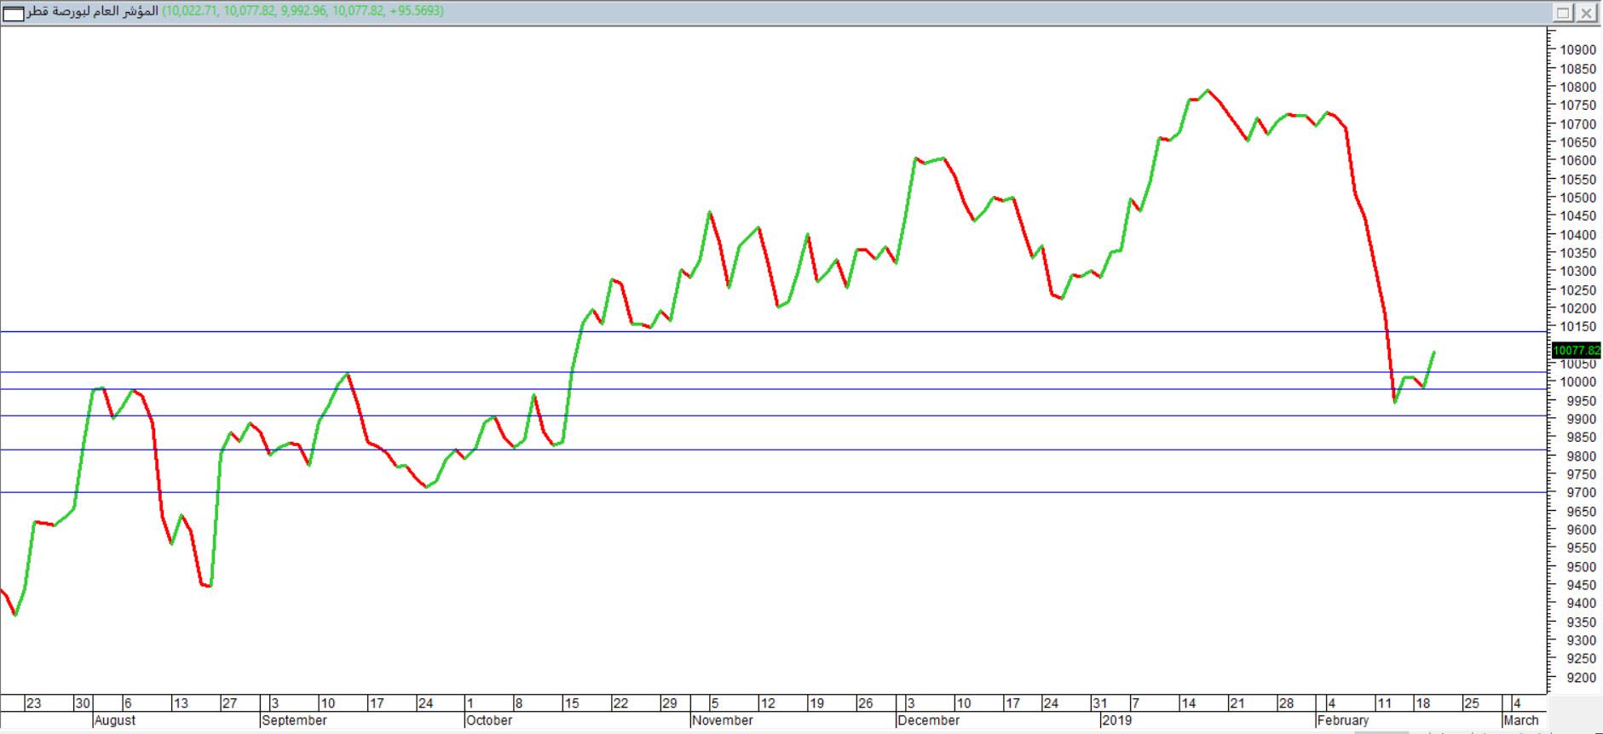Viewport: 1603px width, 734px height.
Task: Click the date label 12 on time axis
Action: (768, 703)
